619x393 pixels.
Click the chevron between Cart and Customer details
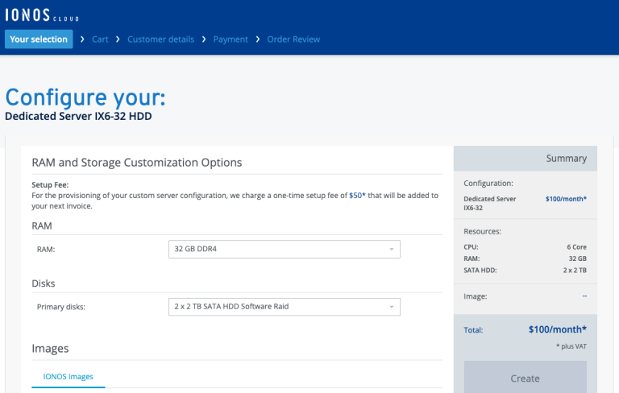click(118, 39)
